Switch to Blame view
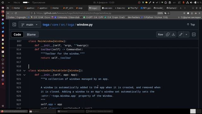202x114 pixels. click(x=31, y=35)
